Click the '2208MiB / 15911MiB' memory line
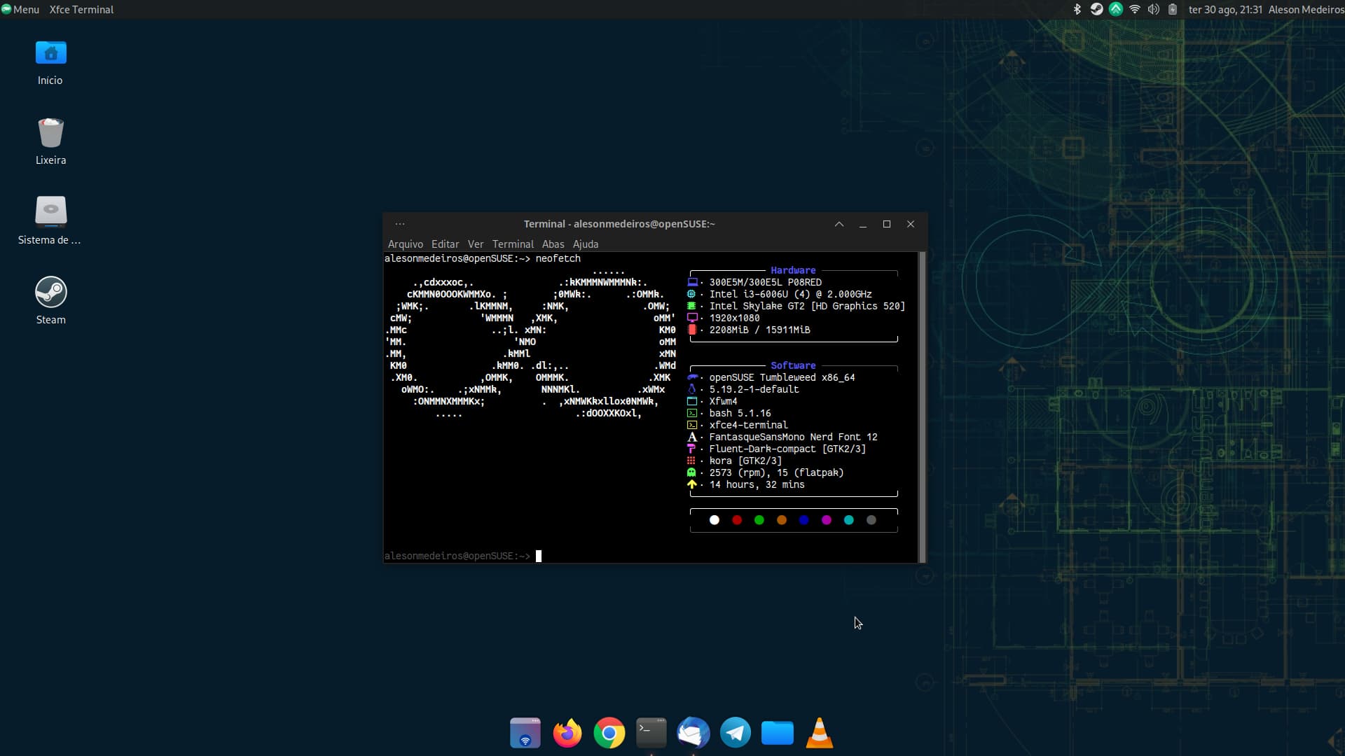 (x=759, y=330)
